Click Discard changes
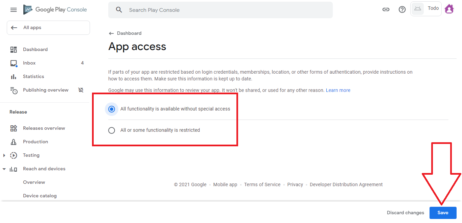This screenshot has height=223, width=462. coord(405,213)
